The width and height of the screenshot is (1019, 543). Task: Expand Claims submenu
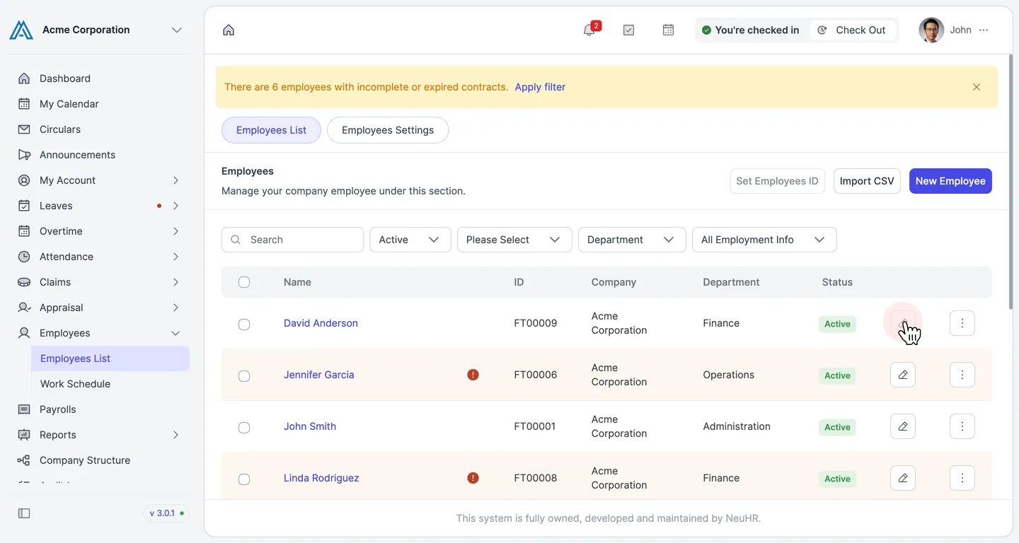175,282
